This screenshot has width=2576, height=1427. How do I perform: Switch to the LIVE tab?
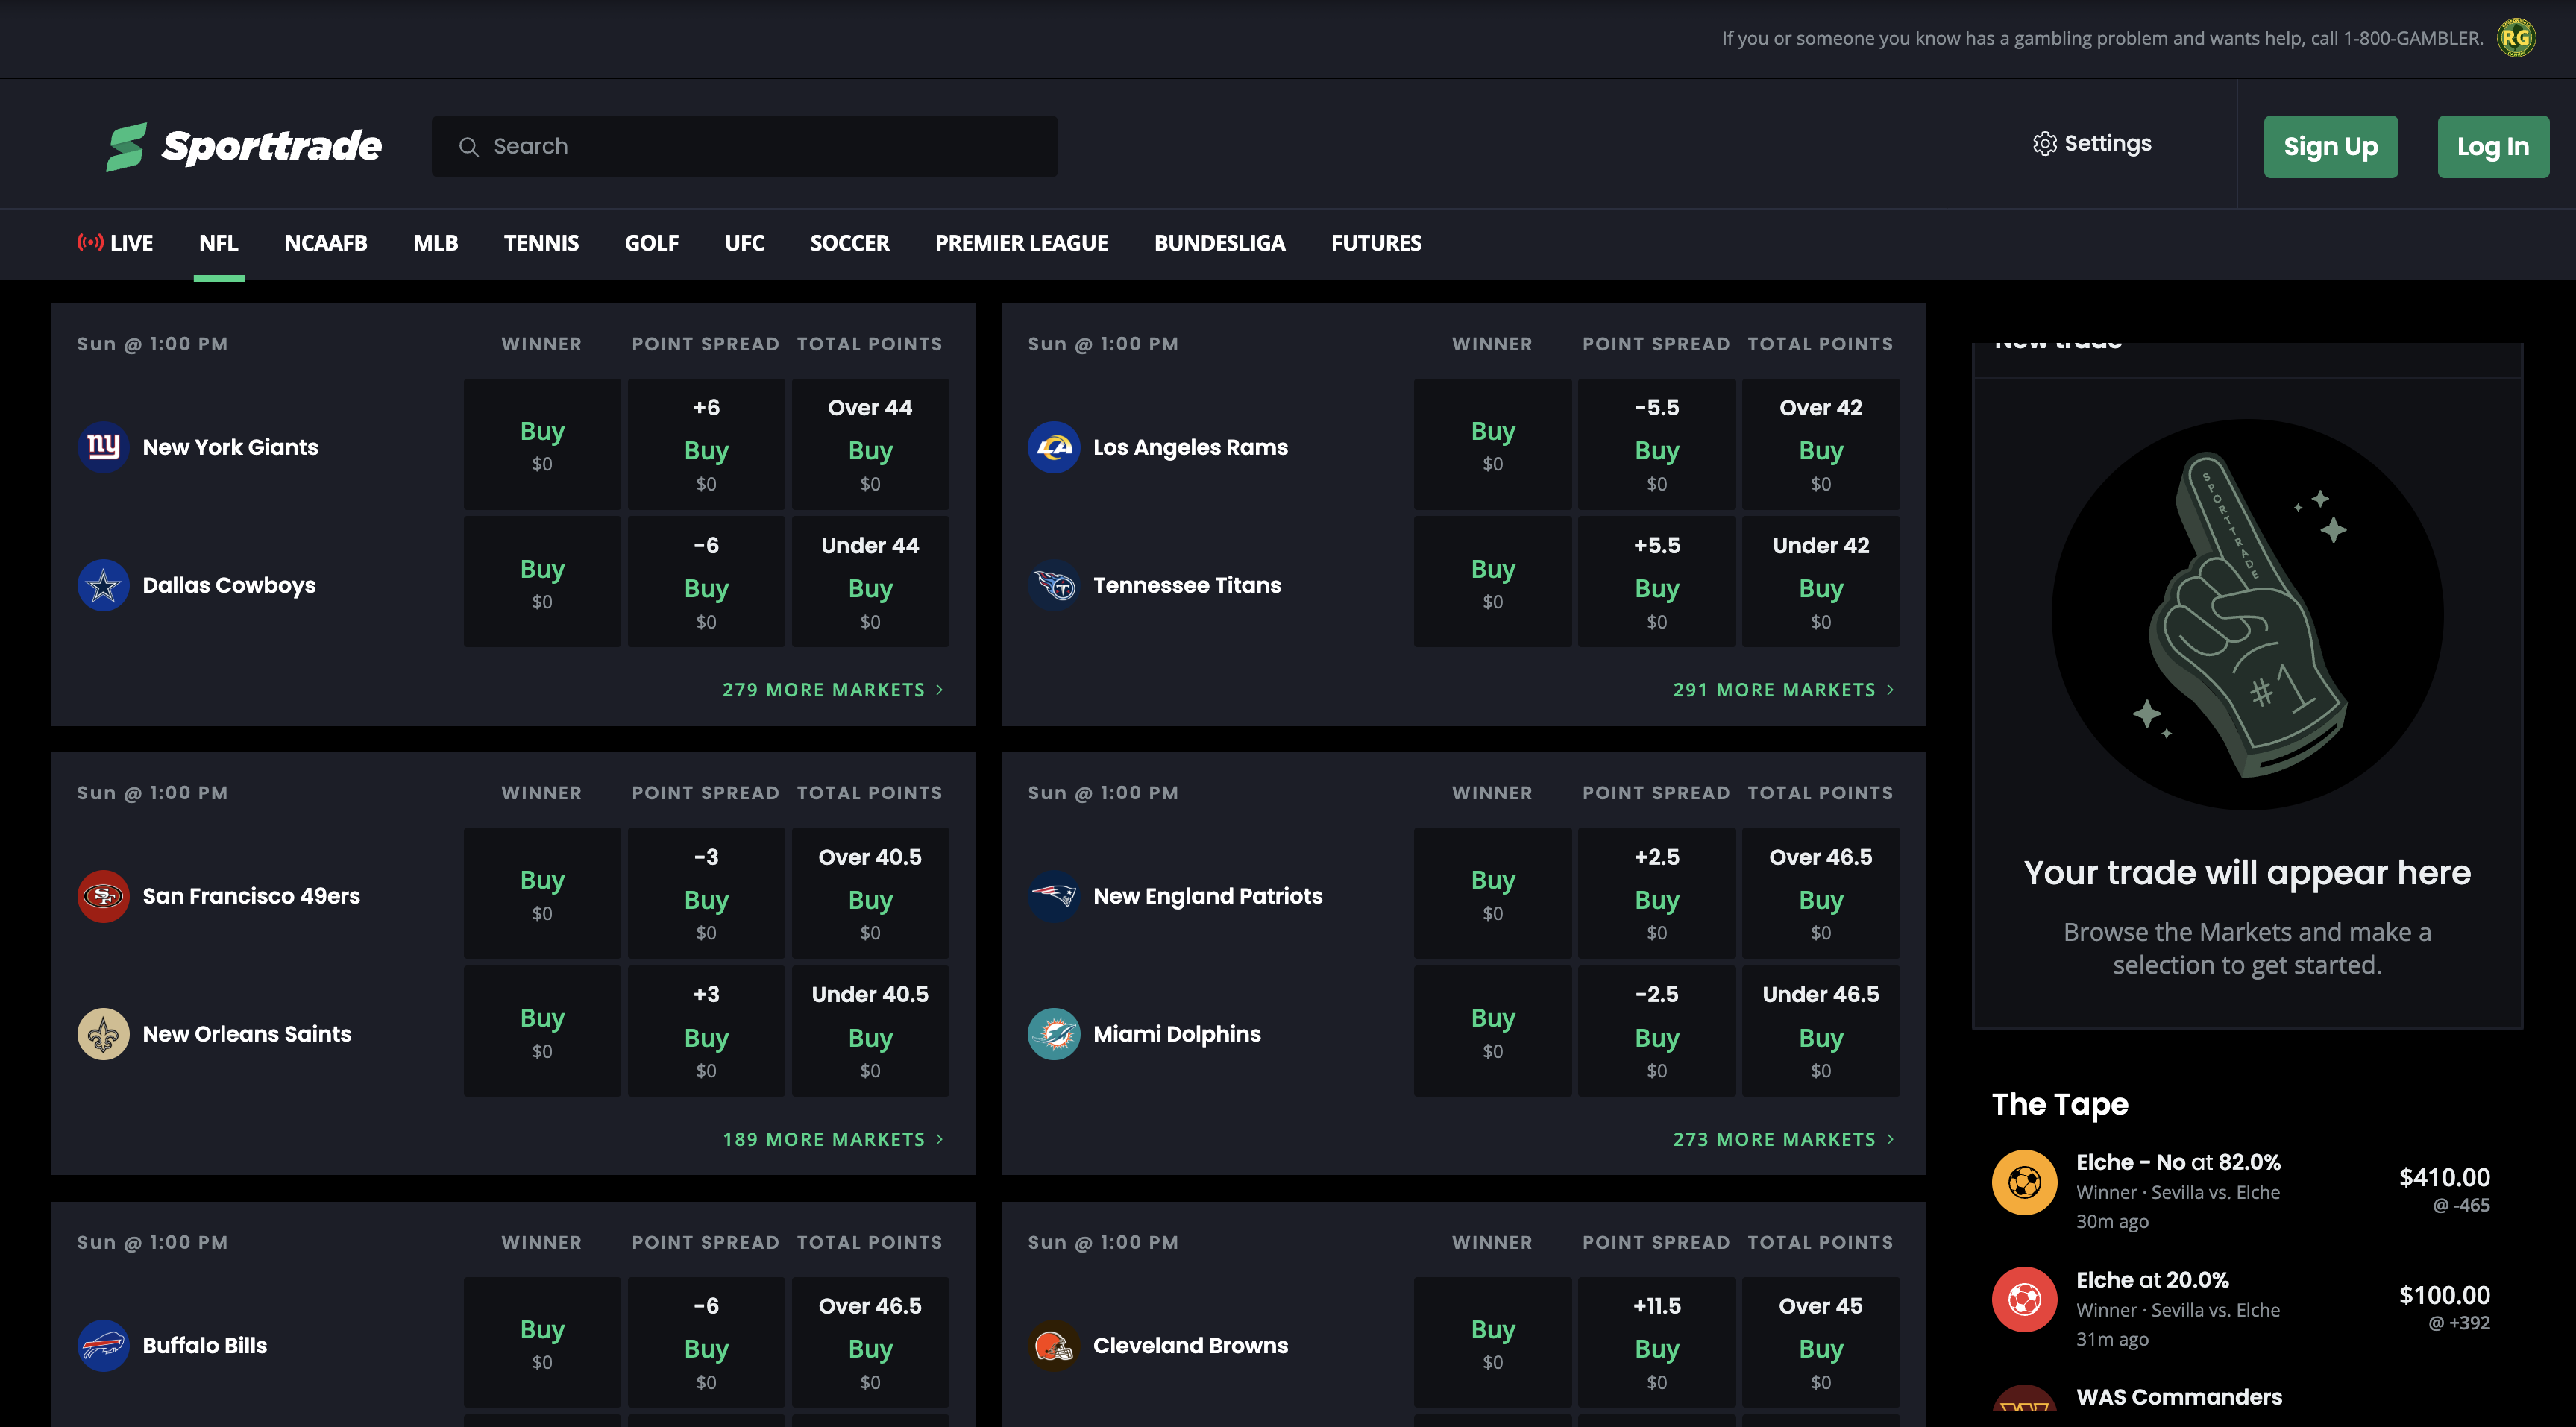115,243
